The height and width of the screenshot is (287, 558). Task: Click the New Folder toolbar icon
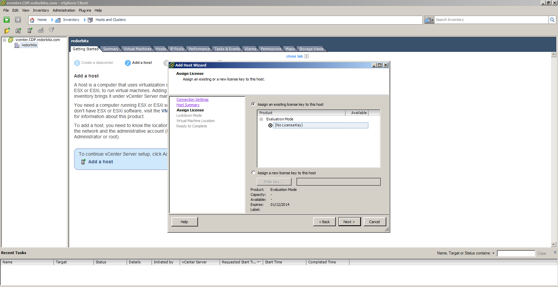click(7, 31)
